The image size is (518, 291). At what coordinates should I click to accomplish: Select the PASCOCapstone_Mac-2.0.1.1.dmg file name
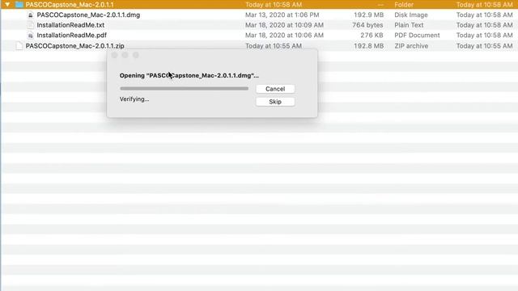click(x=88, y=15)
